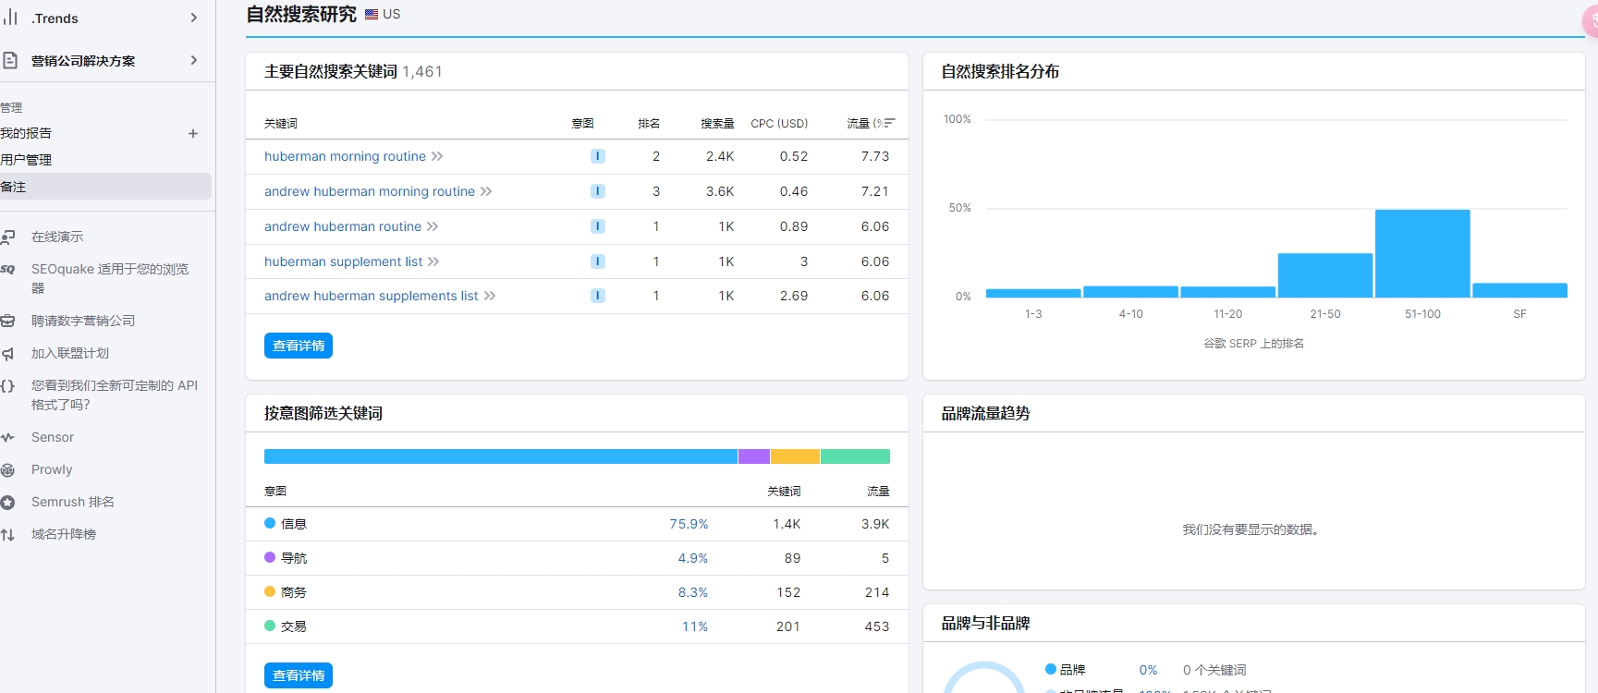Click double arrow next to andrew huberman supplements list

pyautogui.click(x=490, y=296)
